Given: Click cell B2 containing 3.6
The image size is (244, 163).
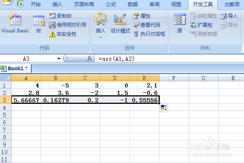Looking at the screenshot, I should coord(55,93).
